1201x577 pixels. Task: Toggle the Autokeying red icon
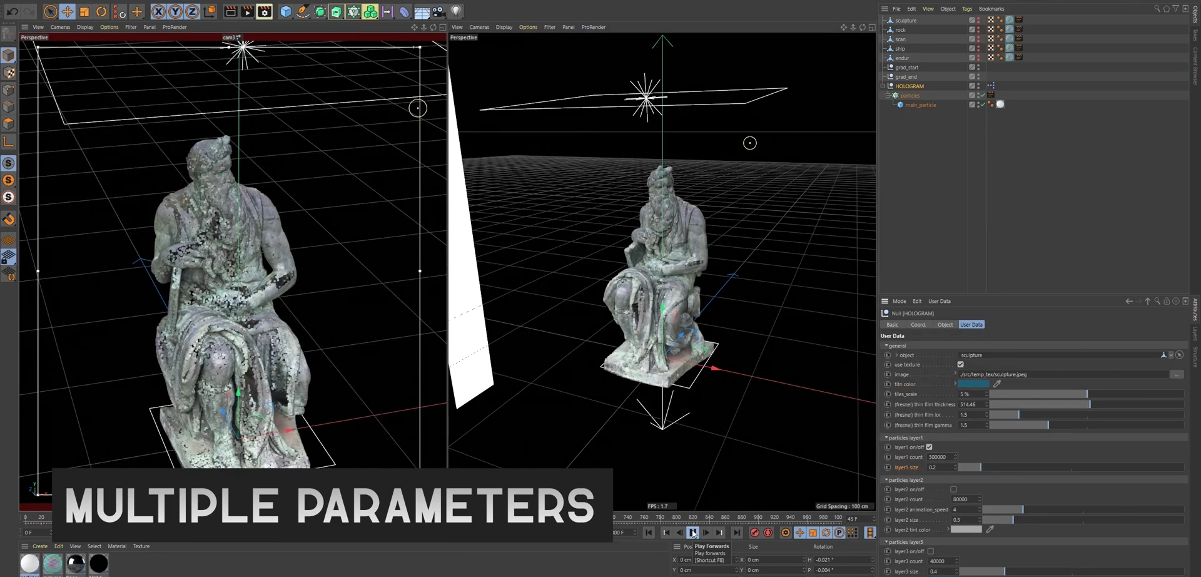(768, 533)
